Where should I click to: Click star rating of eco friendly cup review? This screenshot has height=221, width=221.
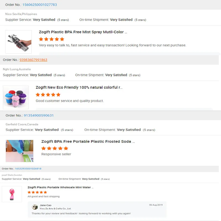(48, 94)
